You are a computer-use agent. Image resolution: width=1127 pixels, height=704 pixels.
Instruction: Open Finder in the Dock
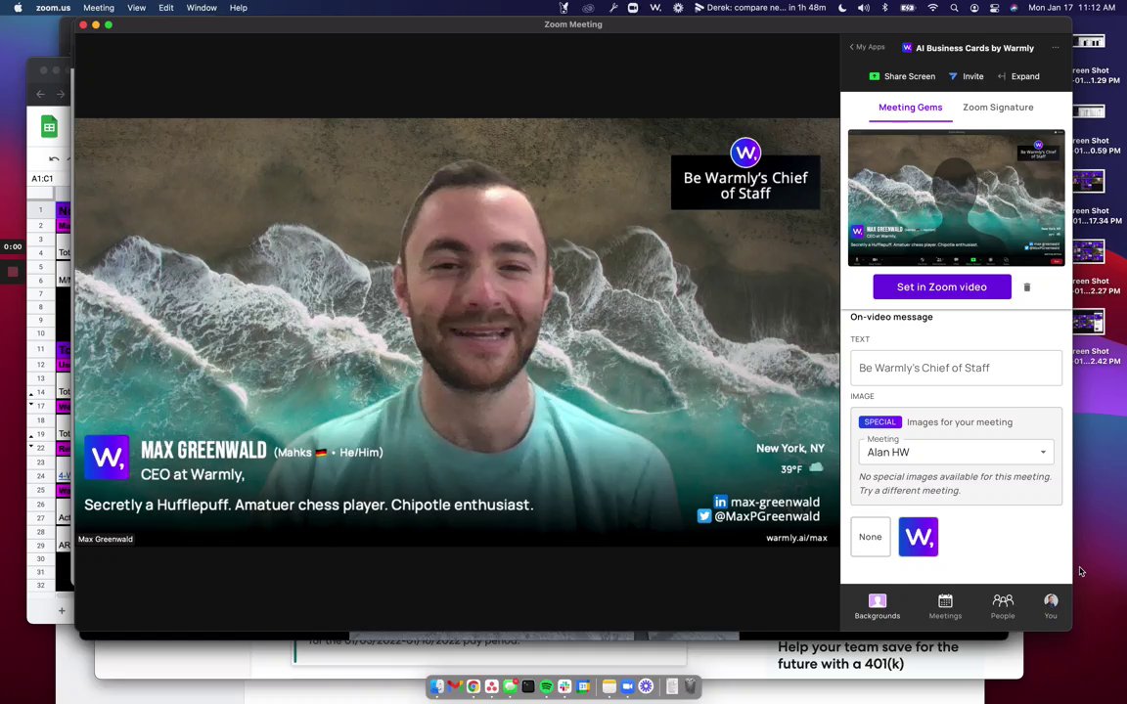click(x=437, y=686)
